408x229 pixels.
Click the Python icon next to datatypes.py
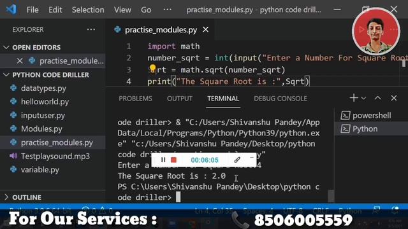coord(13,88)
